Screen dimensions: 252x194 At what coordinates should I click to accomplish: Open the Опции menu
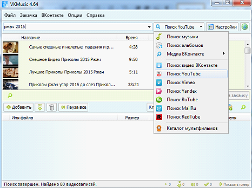coord(75,15)
